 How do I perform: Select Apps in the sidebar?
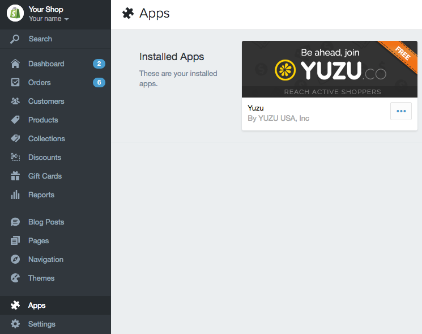37,306
